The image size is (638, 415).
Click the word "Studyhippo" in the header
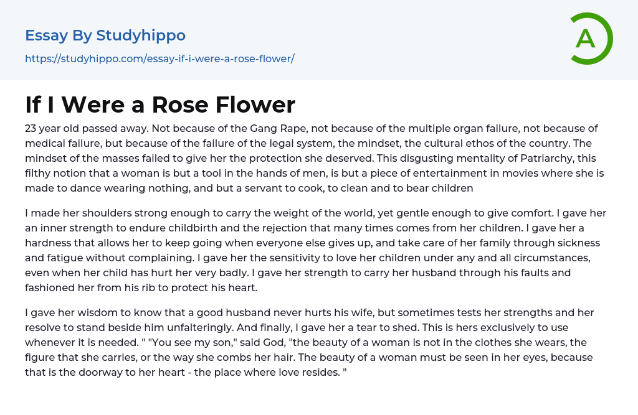pos(141,35)
